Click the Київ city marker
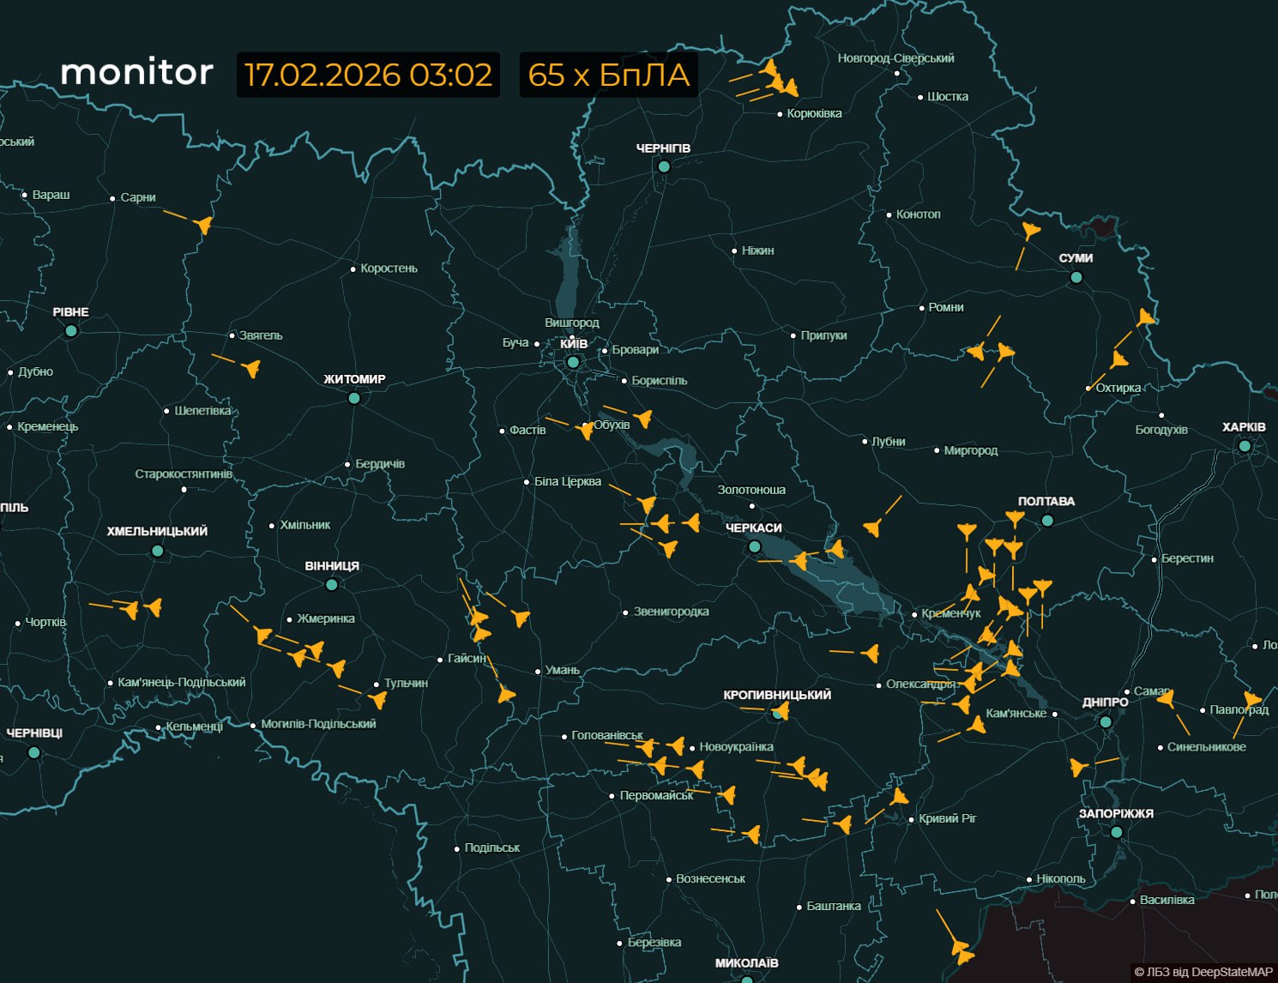Screen dimensions: 1278x983 point(573,362)
